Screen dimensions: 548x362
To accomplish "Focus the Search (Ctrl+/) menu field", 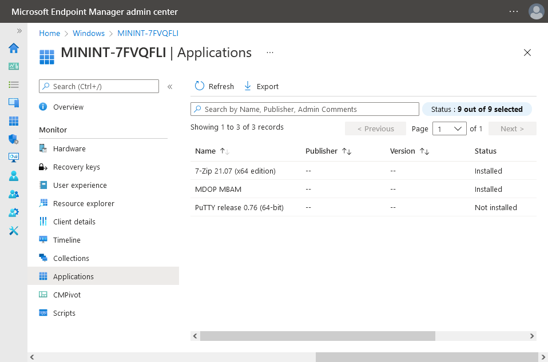I will point(99,86).
